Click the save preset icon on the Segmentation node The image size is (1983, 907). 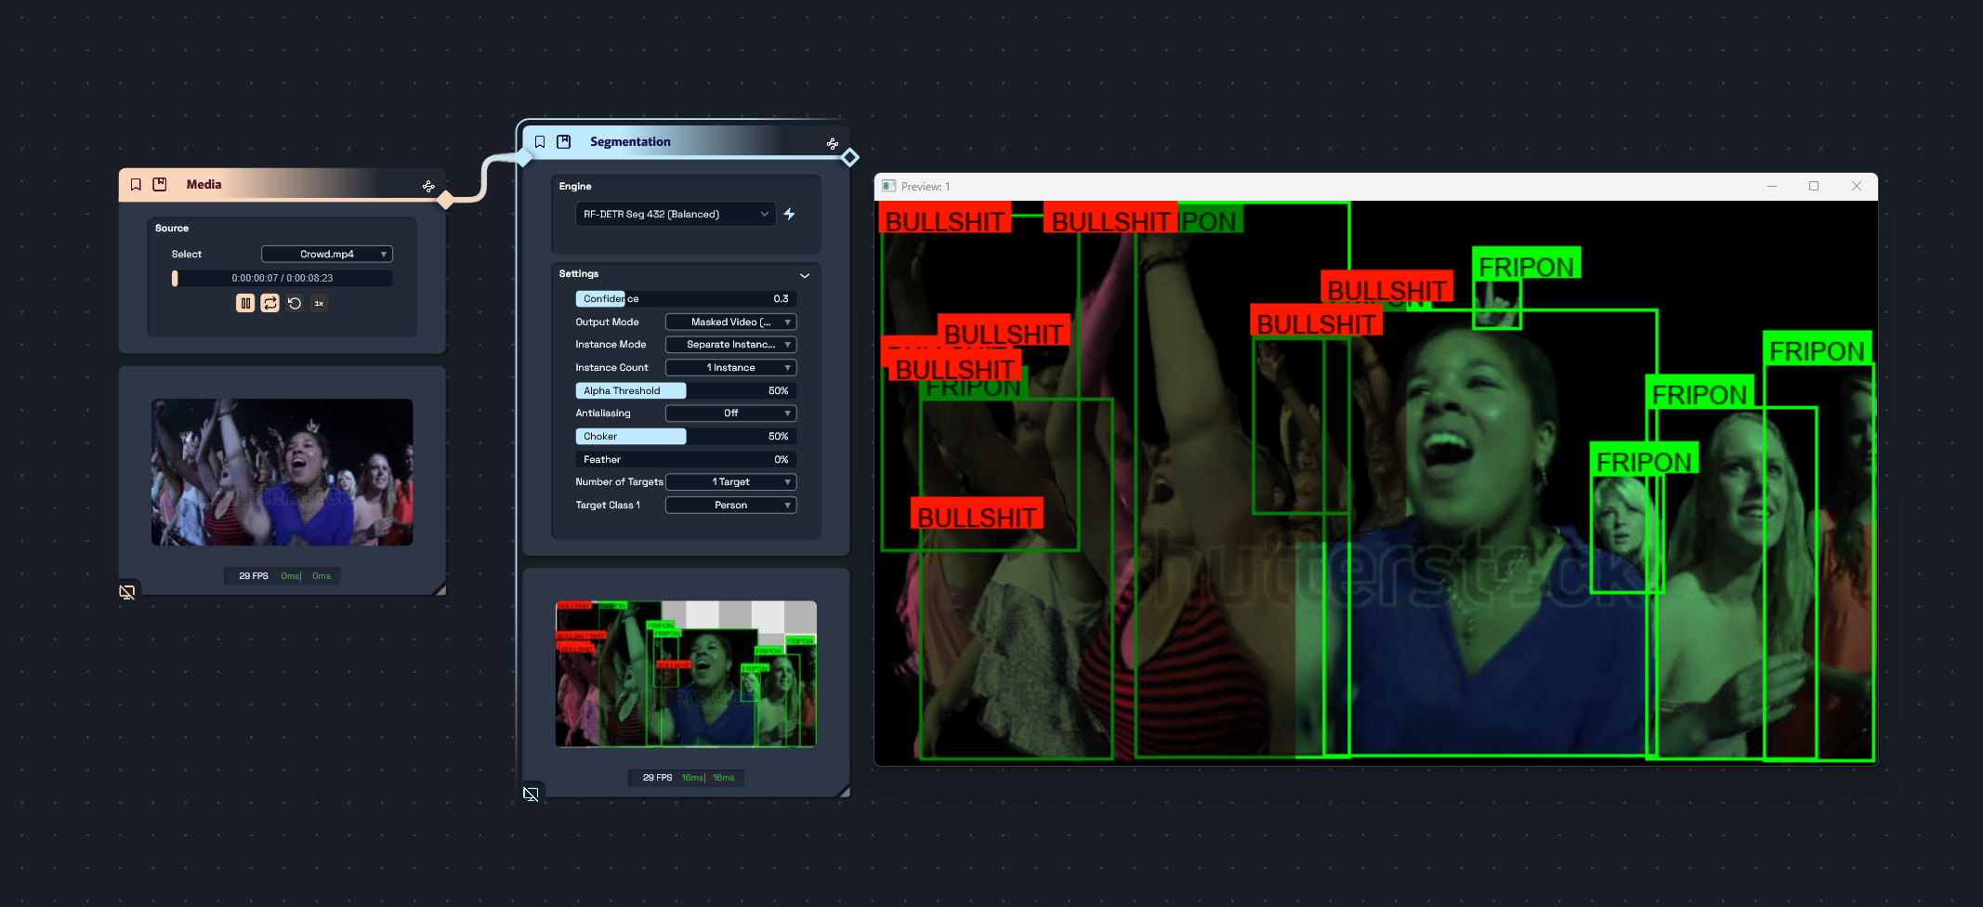pos(563,141)
